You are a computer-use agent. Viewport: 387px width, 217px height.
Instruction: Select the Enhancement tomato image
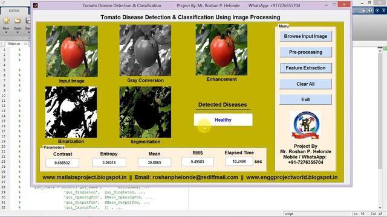point(221,49)
